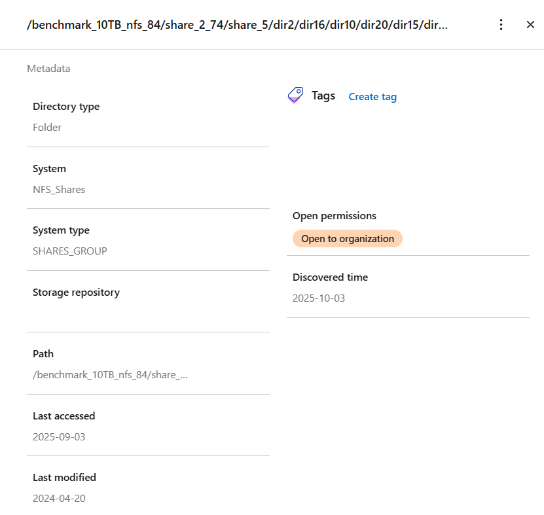Click the Storage repository label
This screenshot has height=515, width=544.
coord(76,293)
